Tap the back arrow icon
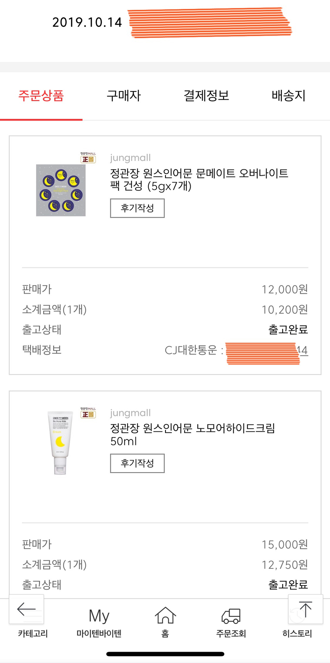This screenshot has width=330, height=663. tap(26, 609)
